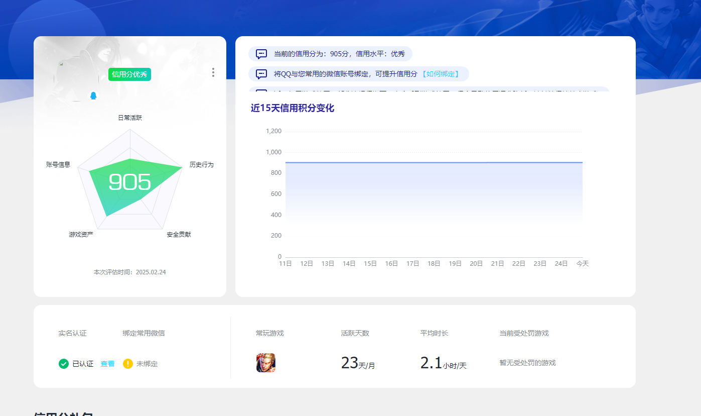Open the 【如何绑定】 link

coord(440,74)
